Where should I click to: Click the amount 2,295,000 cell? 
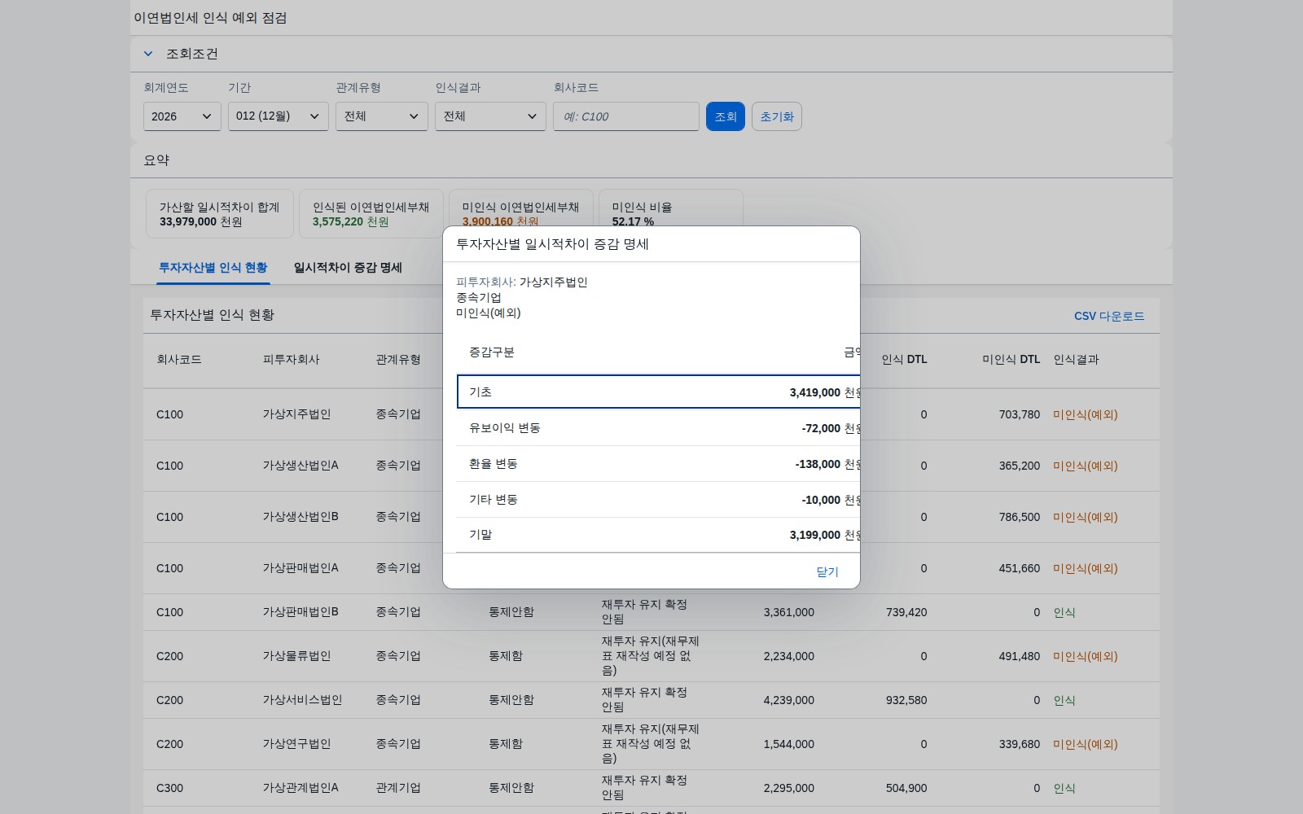pos(788,788)
